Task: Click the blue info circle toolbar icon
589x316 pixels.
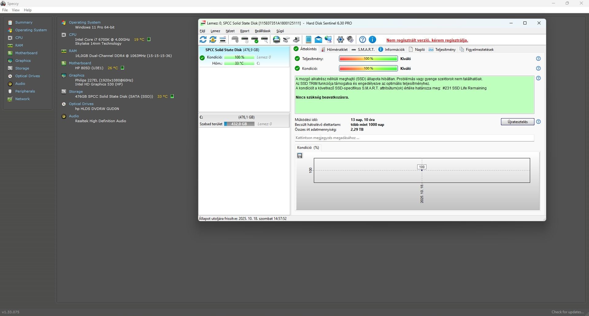Action: [372, 39]
